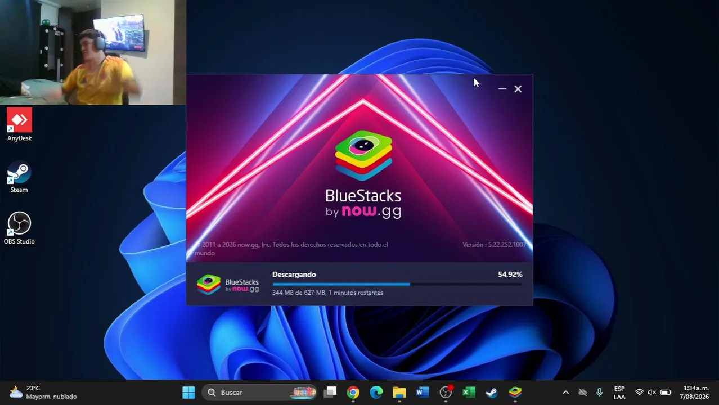Click the taskbar Buscar search box
The height and width of the screenshot is (405, 719).
[259, 393]
